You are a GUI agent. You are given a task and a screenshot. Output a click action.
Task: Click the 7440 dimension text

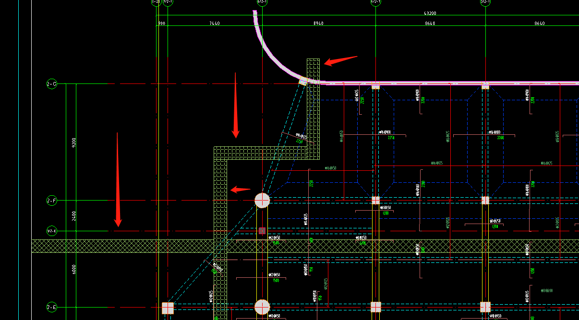[215, 23]
